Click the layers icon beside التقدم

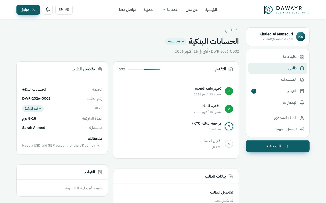coord(231,69)
